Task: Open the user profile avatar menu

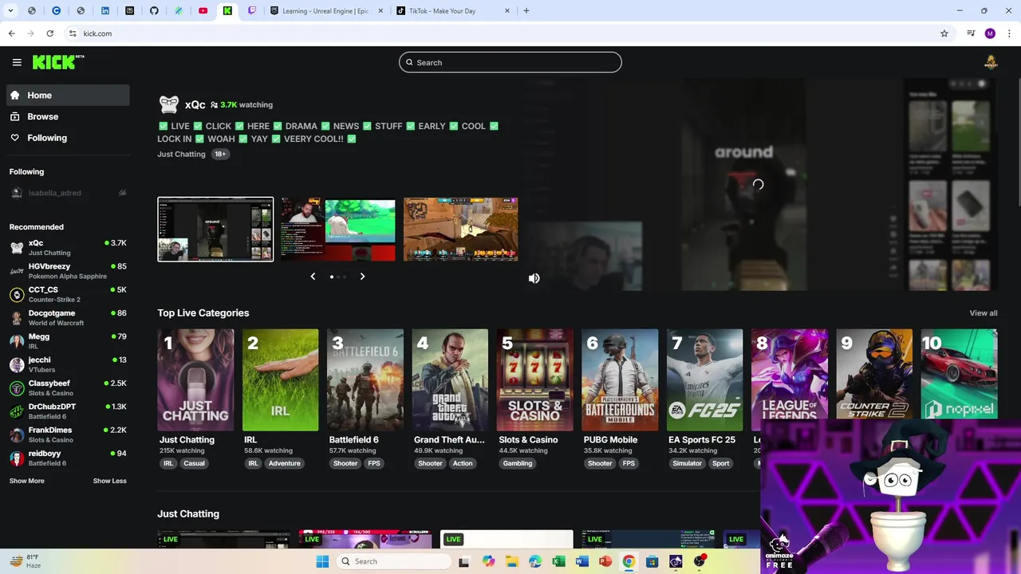Action: 991,62
